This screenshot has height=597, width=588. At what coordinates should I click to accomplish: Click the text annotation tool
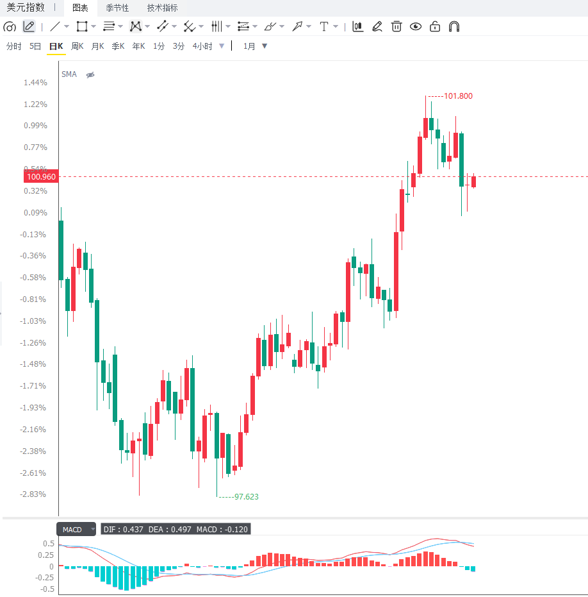pos(324,27)
